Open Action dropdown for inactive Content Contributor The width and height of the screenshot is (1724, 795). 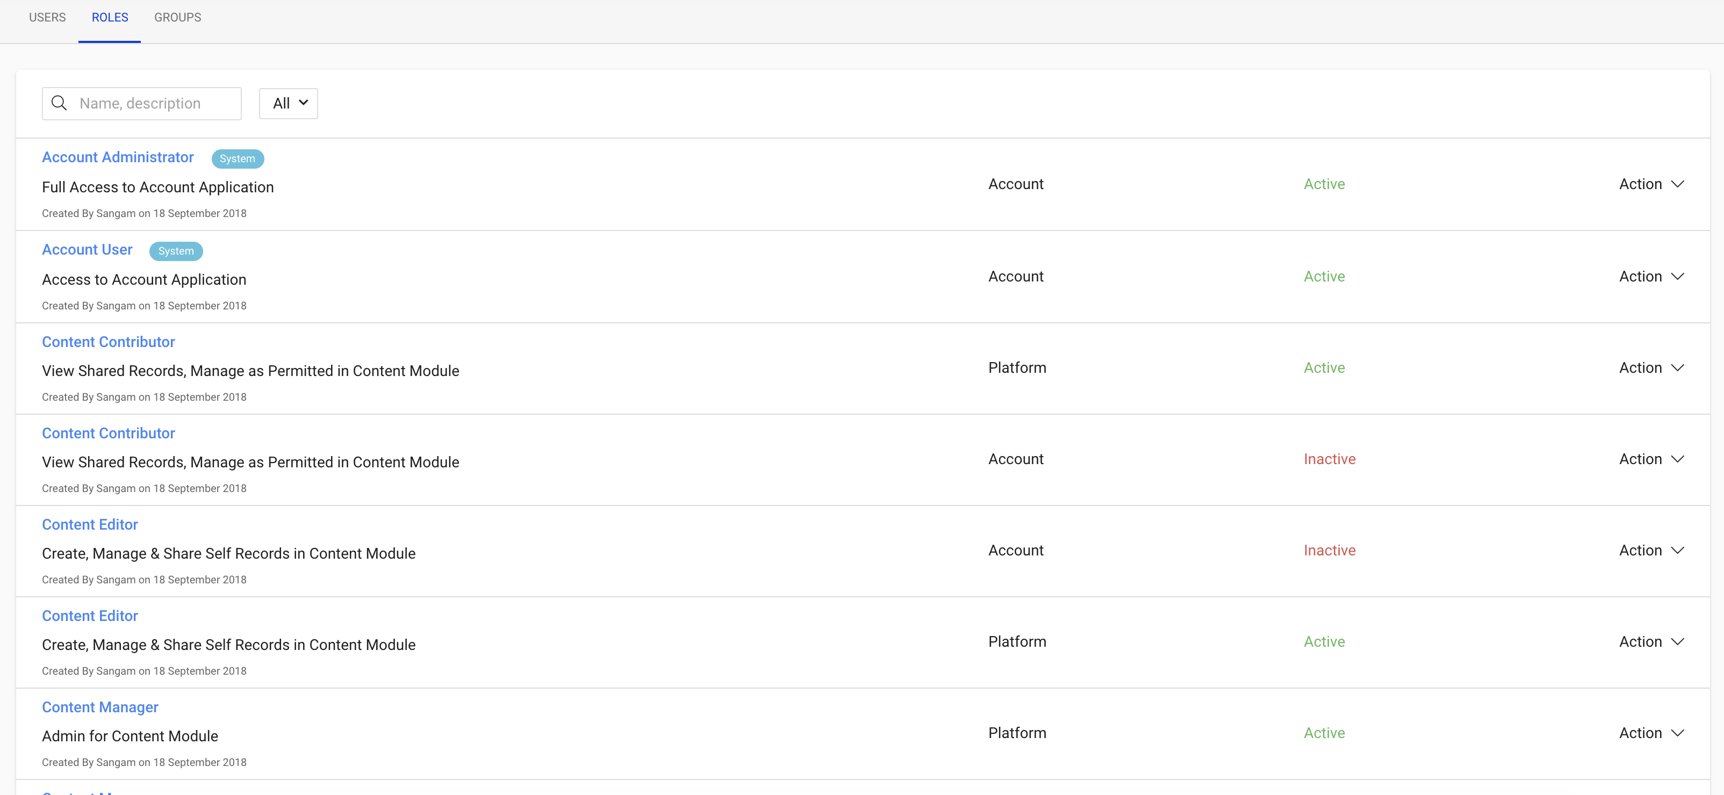pos(1650,459)
